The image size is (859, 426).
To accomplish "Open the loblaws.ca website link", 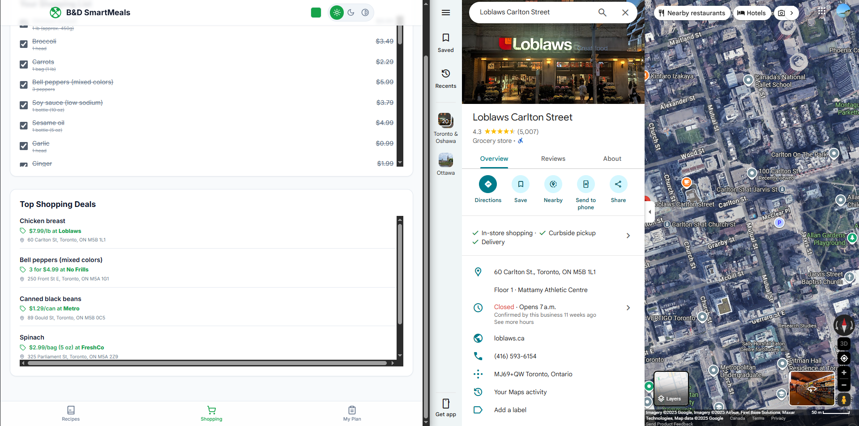I will [509, 338].
